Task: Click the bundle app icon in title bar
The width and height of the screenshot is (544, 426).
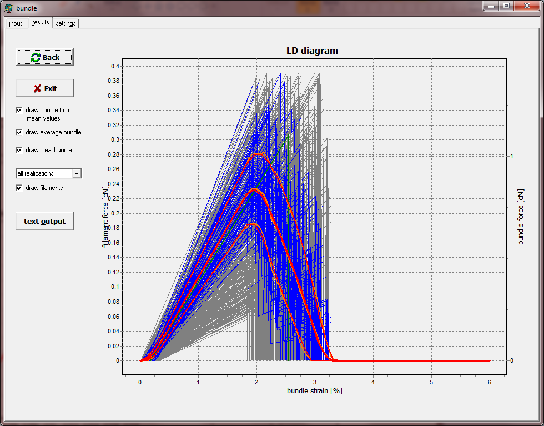Action: coord(8,8)
